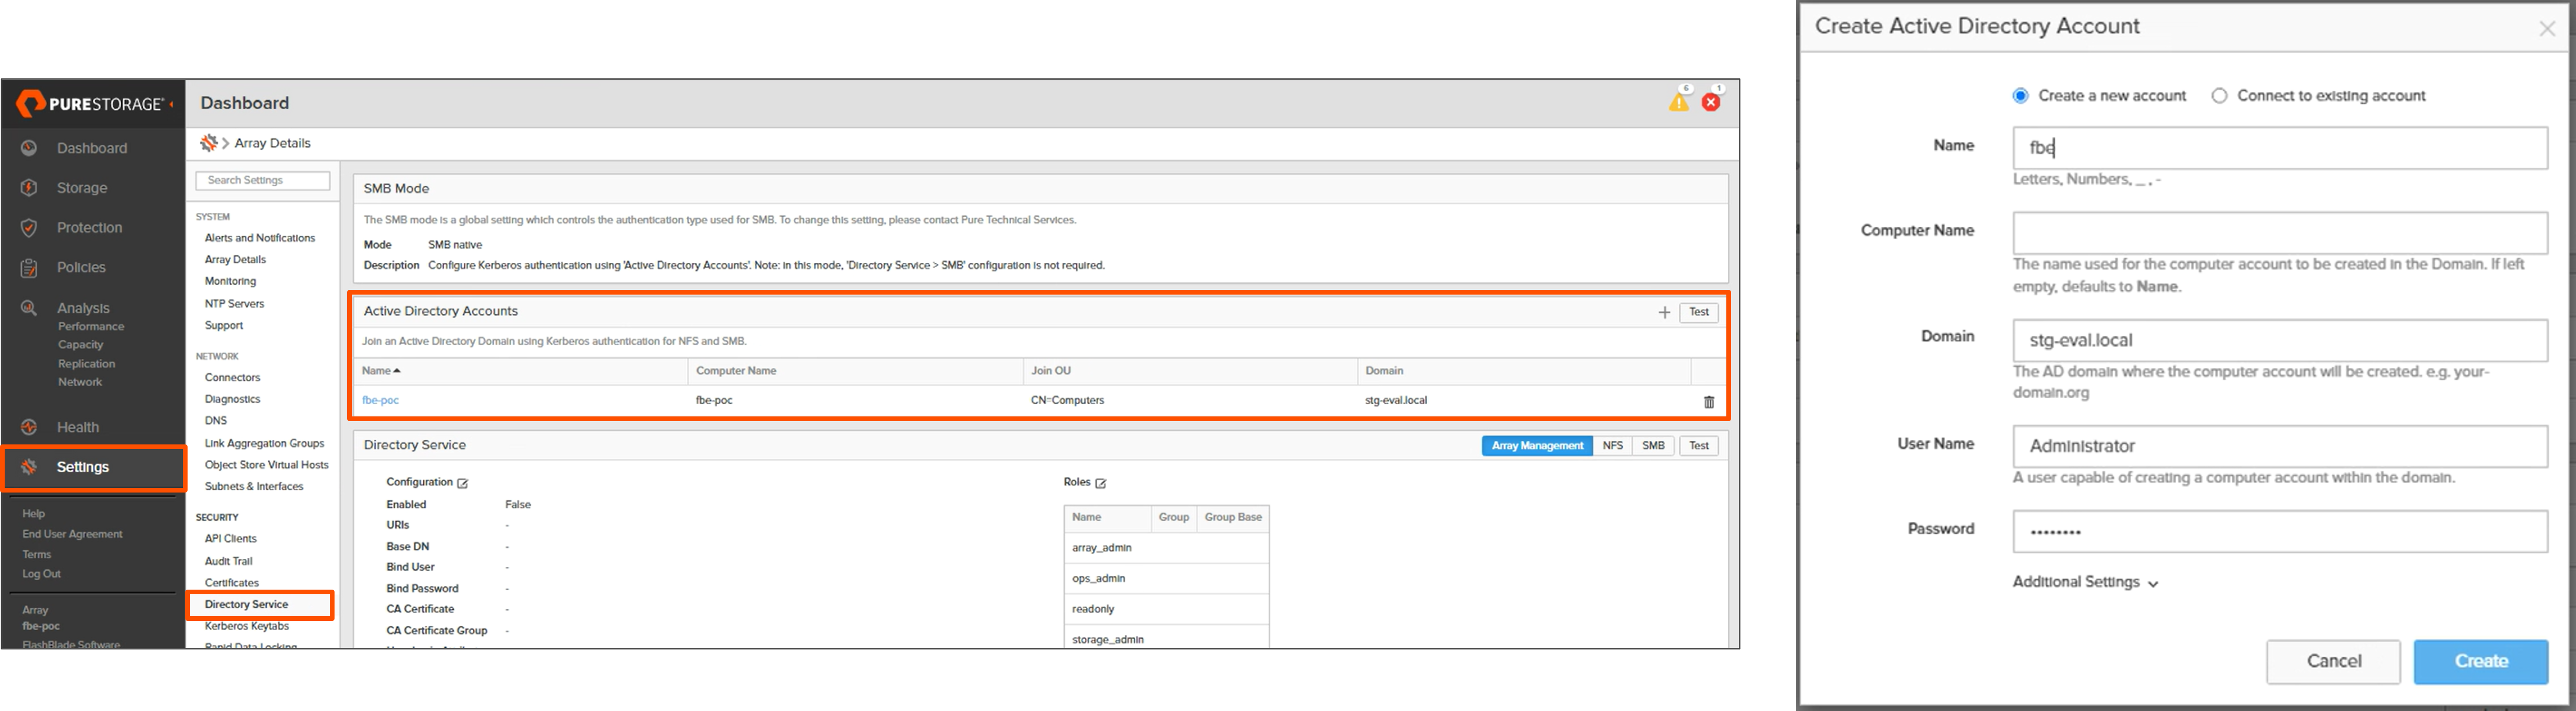Edit Roles with pencil icon
Viewport: 2576px width, 711px height.
pyautogui.click(x=1101, y=483)
